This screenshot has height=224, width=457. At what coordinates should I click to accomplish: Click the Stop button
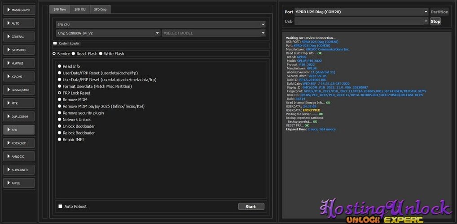[x=435, y=21]
